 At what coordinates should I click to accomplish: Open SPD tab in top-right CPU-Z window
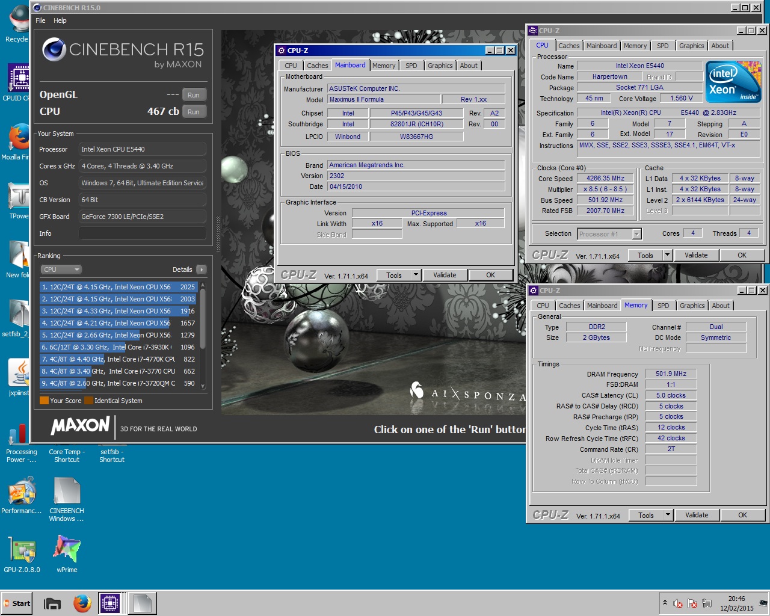coord(663,46)
